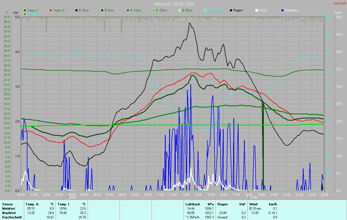Click the Mittwoch, 03.06.2020 chart title
This screenshot has width=347, height=220.
174,4
